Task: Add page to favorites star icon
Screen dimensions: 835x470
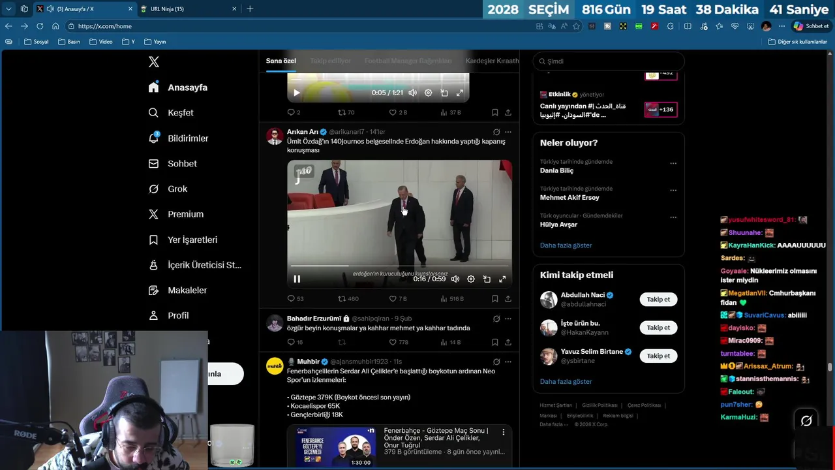Action: (576, 26)
